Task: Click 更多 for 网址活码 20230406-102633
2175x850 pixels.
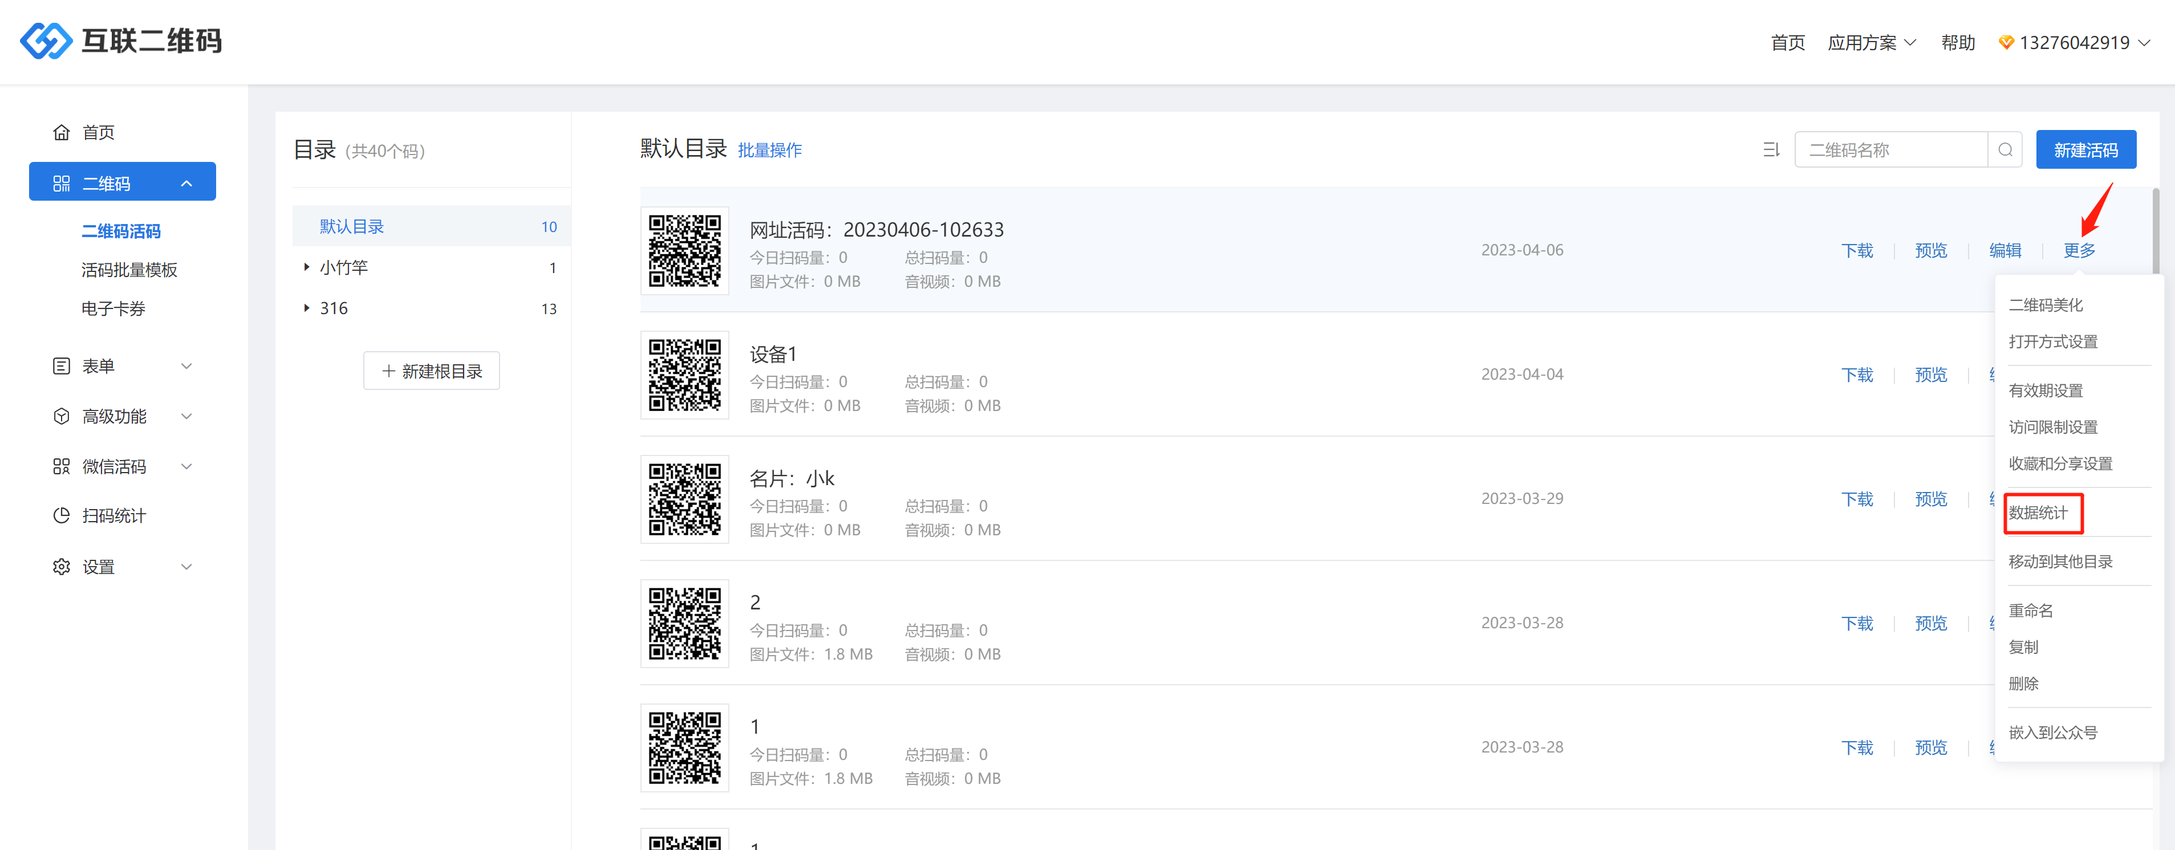Action: click(2079, 251)
